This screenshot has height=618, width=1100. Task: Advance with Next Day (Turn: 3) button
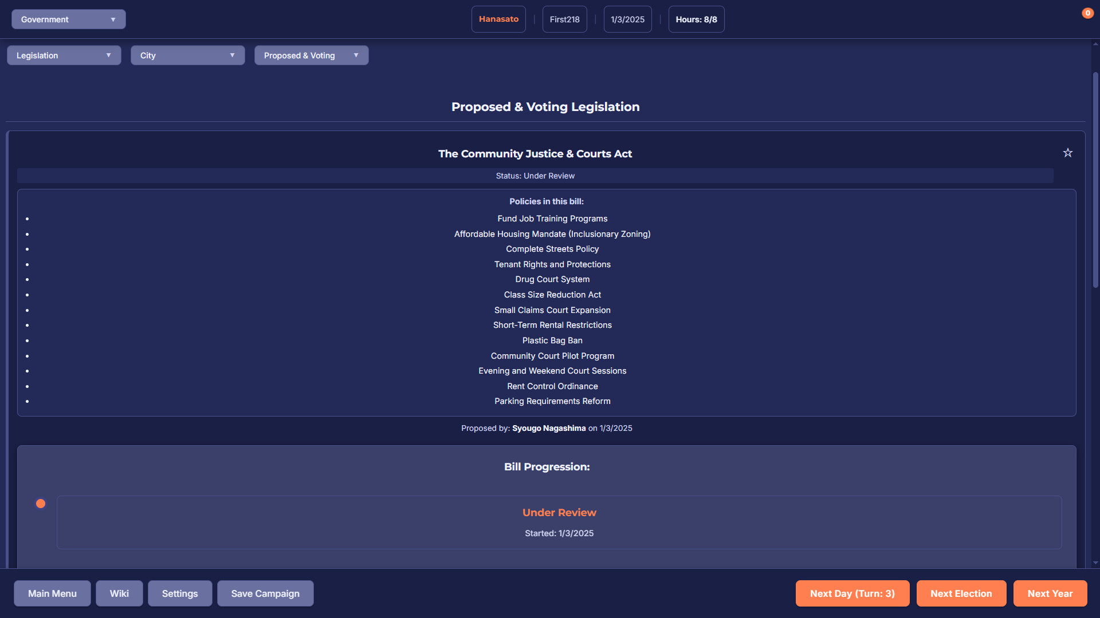[x=852, y=593]
